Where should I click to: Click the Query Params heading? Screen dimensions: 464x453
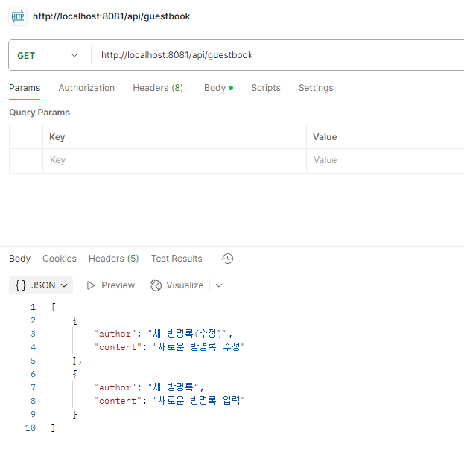(39, 113)
